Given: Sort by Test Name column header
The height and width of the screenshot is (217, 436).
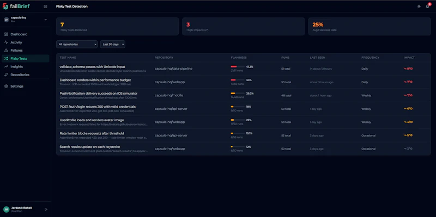Looking at the screenshot, I should tap(68, 58).
